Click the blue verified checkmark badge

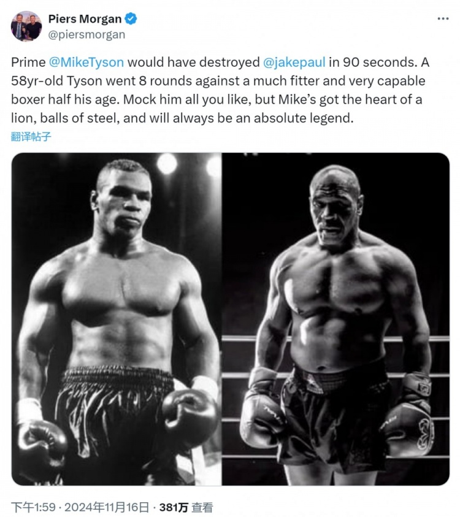(x=131, y=19)
